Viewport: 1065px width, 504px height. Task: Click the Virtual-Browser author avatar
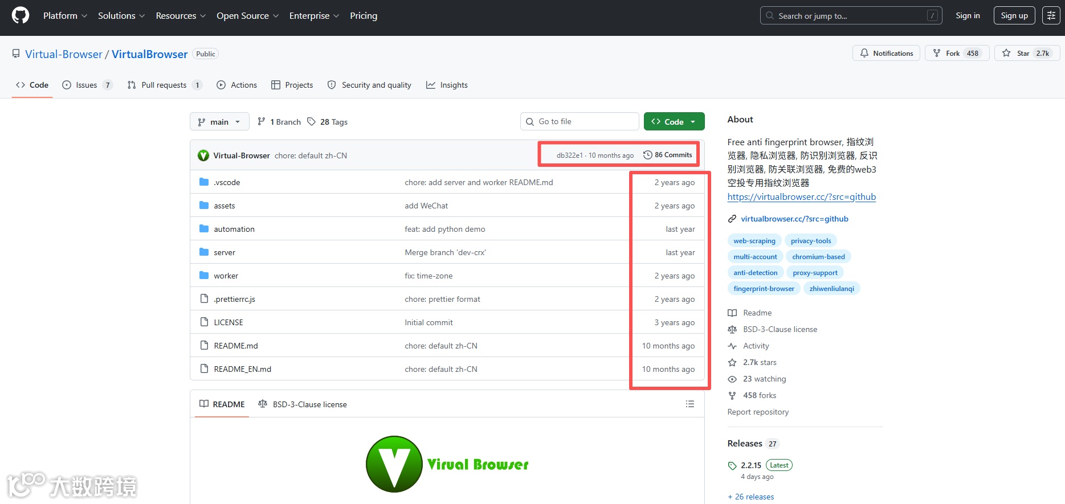click(203, 155)
